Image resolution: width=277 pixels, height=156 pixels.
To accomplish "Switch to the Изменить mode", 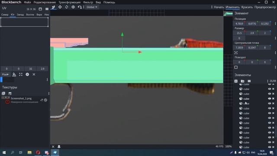I will (x=232, y=7).
